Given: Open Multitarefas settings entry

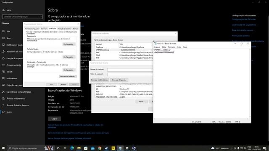Looking at the screenshot, I should [x=10, y=78].
